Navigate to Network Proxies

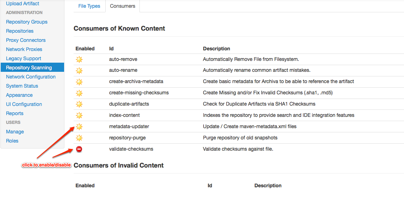(24, 49)
